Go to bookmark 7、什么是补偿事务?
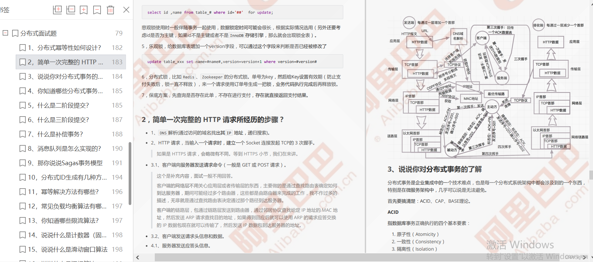This screenshot has height=262, width=593. (55, 134)
